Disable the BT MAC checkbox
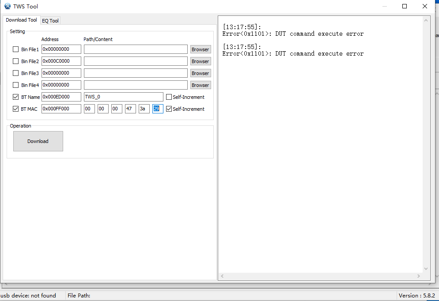This screenshot has width=439, height=301. [x=16, y=109]
